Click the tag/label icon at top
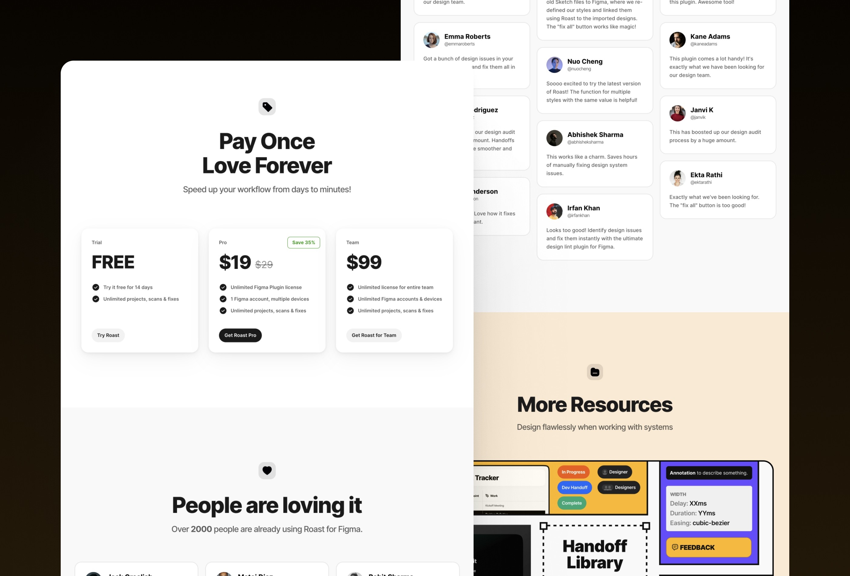This screenshot has height=576, width=850. tap(267, 106)
